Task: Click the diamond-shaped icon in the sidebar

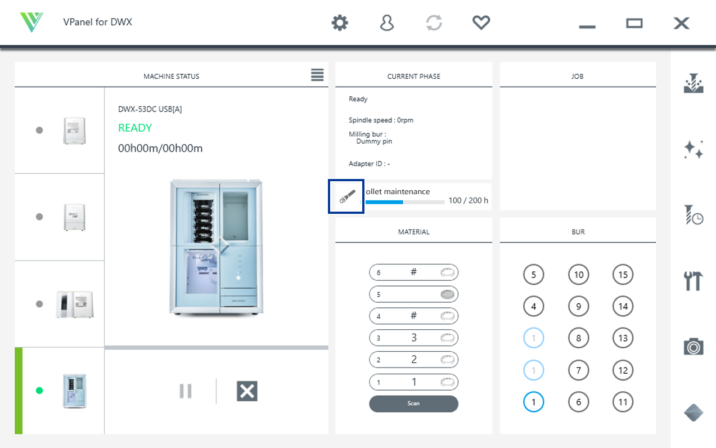Action: coord(694,413)
